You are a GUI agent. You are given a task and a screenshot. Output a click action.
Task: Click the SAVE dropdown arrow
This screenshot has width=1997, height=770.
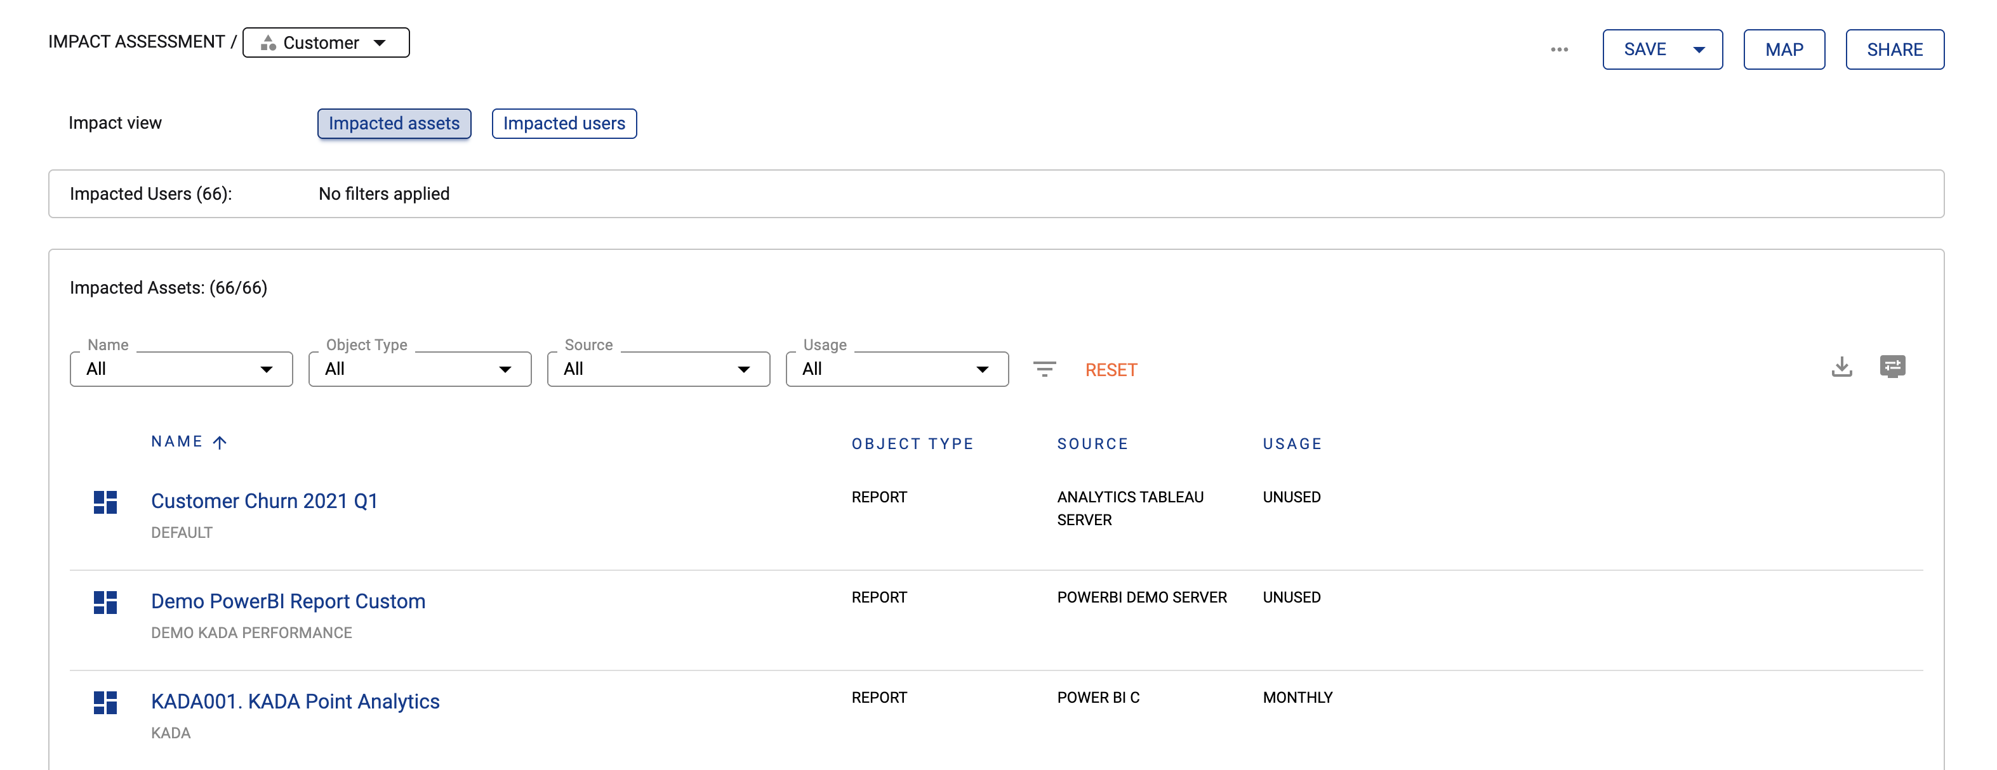[1699, 49]
